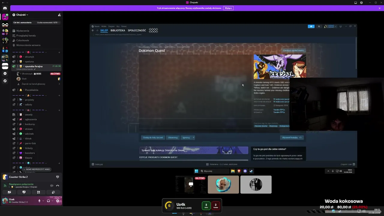Open przyloty text channel
Viewport: 384px width, 216px height.
36,100
